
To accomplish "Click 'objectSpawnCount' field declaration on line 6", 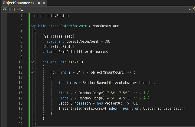I will (83, 41).
